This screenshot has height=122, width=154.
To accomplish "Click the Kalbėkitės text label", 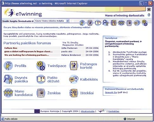I will [89, 80].
